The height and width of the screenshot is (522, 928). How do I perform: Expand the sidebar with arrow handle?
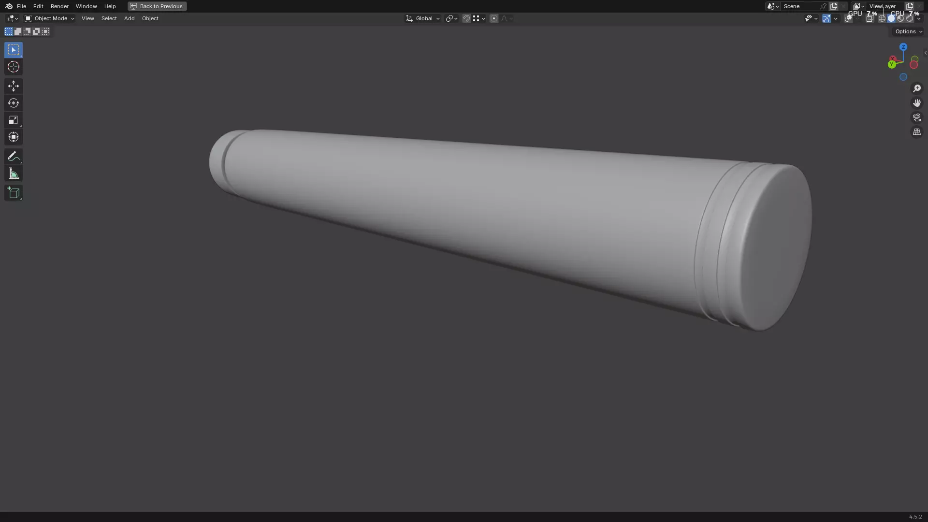[x=925, y=53]
